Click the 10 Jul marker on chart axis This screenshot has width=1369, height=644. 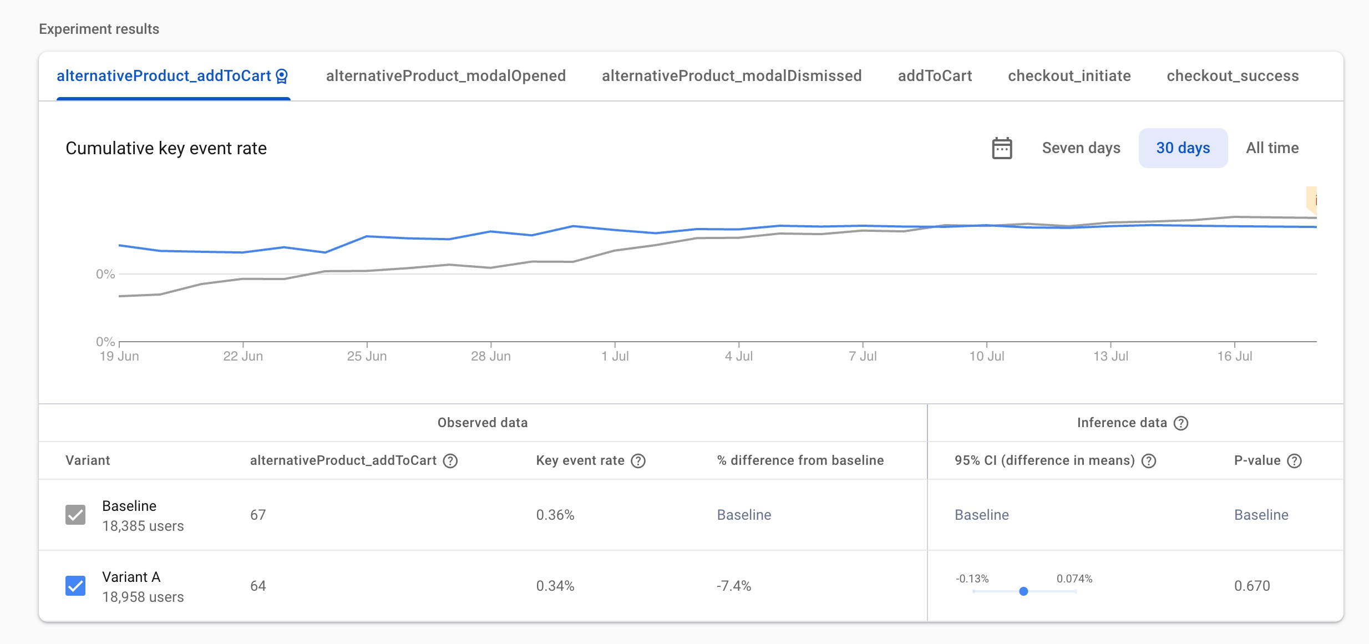pyautogui.click(x=986, y=356)
